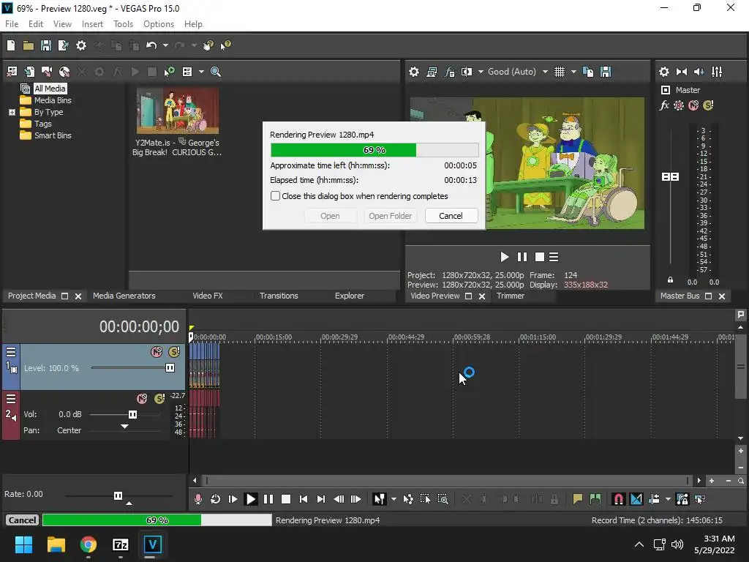Check 'Close this dialog box when rendering completes'

click(x=275, y=196)
